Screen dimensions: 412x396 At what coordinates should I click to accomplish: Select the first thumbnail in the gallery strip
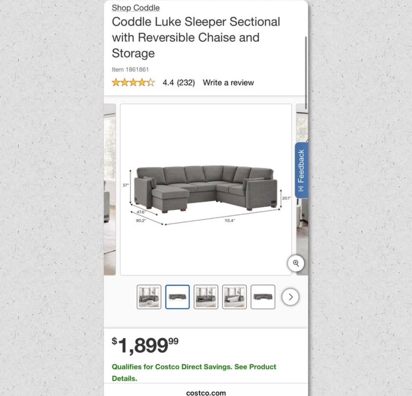click(x=149, y=297)
